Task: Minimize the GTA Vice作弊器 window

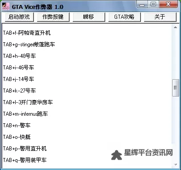Action: coord(142,4)
